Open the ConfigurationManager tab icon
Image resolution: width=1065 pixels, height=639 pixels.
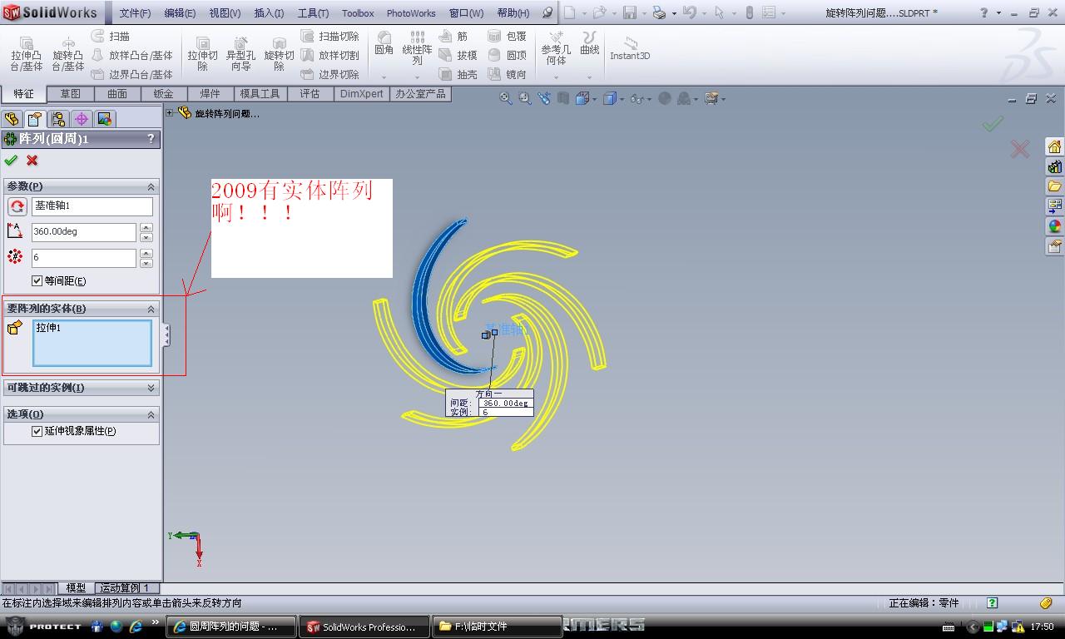pyautogui.click(x=57, y=119)
